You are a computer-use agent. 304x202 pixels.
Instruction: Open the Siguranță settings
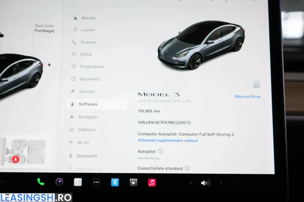coord(85,79)
